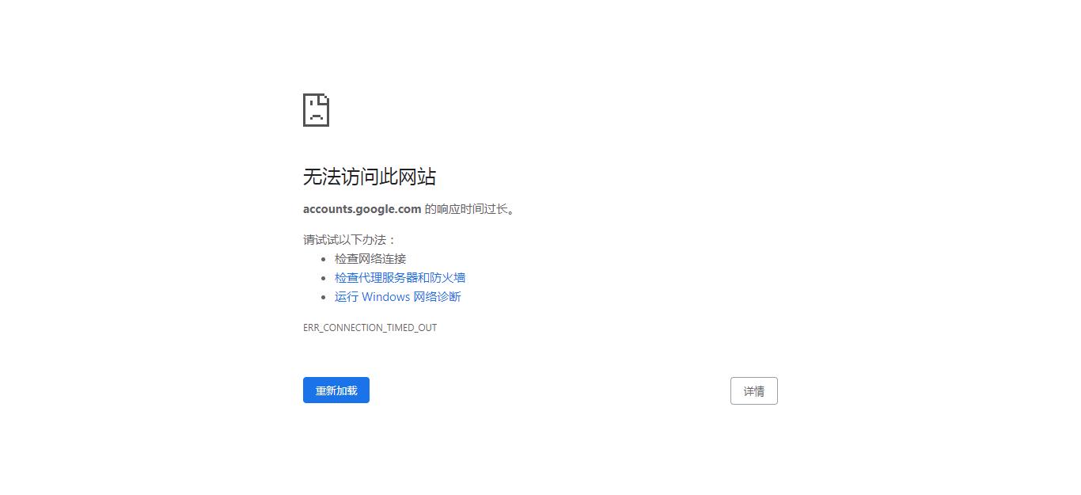Click the bold accounts.google.com domain text

362,209
